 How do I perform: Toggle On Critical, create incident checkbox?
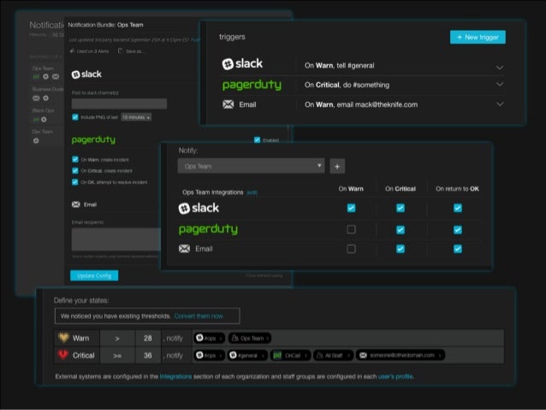tap(75, 170)
